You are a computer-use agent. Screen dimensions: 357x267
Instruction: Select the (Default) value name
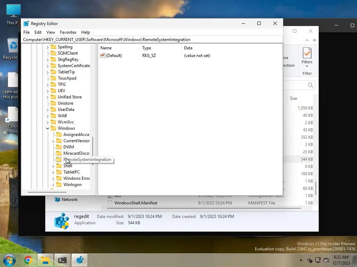pyautogui.click(x=114, y=56)
